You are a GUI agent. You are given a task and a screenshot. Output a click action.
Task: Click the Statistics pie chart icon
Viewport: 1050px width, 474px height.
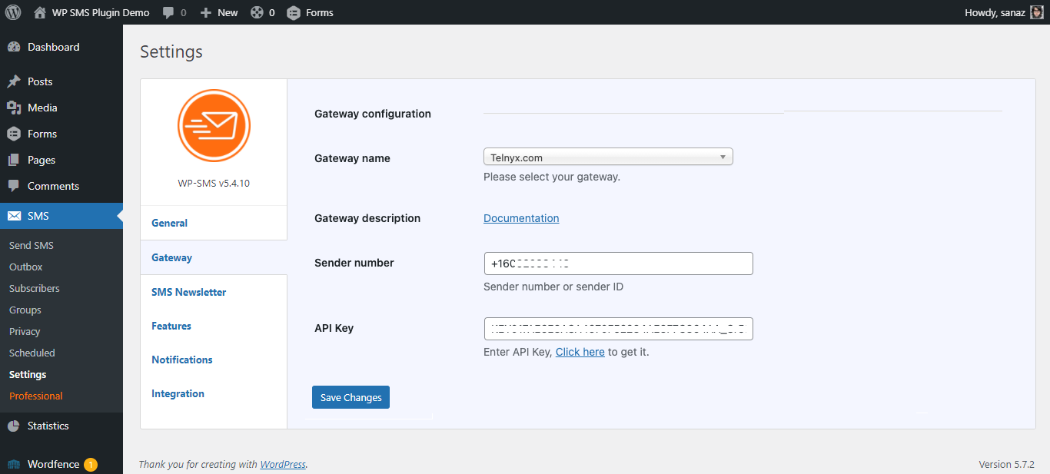(14, 426)
